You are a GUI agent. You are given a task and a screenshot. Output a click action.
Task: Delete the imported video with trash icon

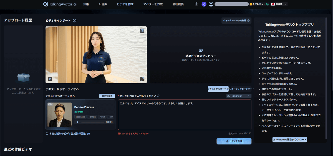coord(142,31)
